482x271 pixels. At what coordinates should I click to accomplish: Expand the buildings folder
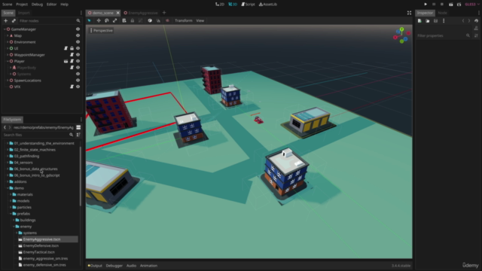tap(14, 220)
